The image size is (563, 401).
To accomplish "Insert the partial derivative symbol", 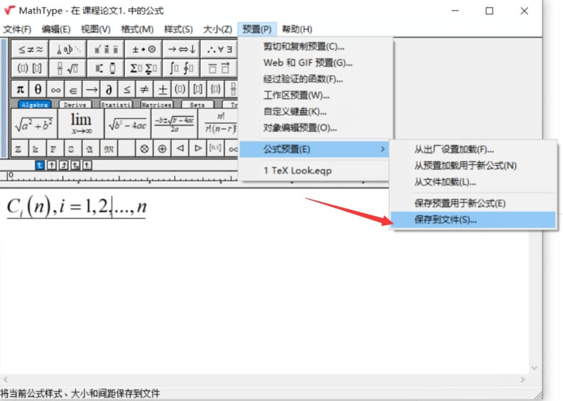I will click(109, 89).
